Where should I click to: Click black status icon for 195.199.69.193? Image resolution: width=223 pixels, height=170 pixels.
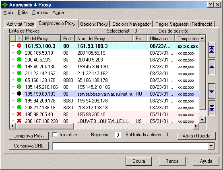click(x=19, y=94)
